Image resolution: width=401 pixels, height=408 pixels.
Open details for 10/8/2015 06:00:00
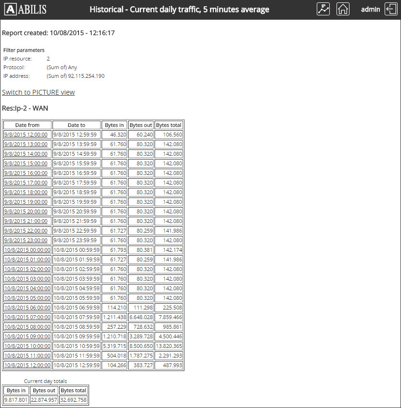pos(27,308)
